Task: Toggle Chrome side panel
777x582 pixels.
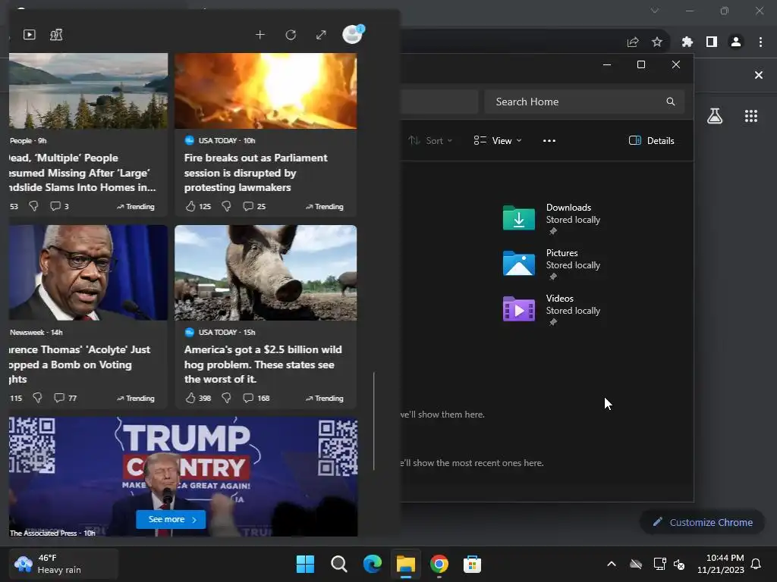Action: [712, 42]
